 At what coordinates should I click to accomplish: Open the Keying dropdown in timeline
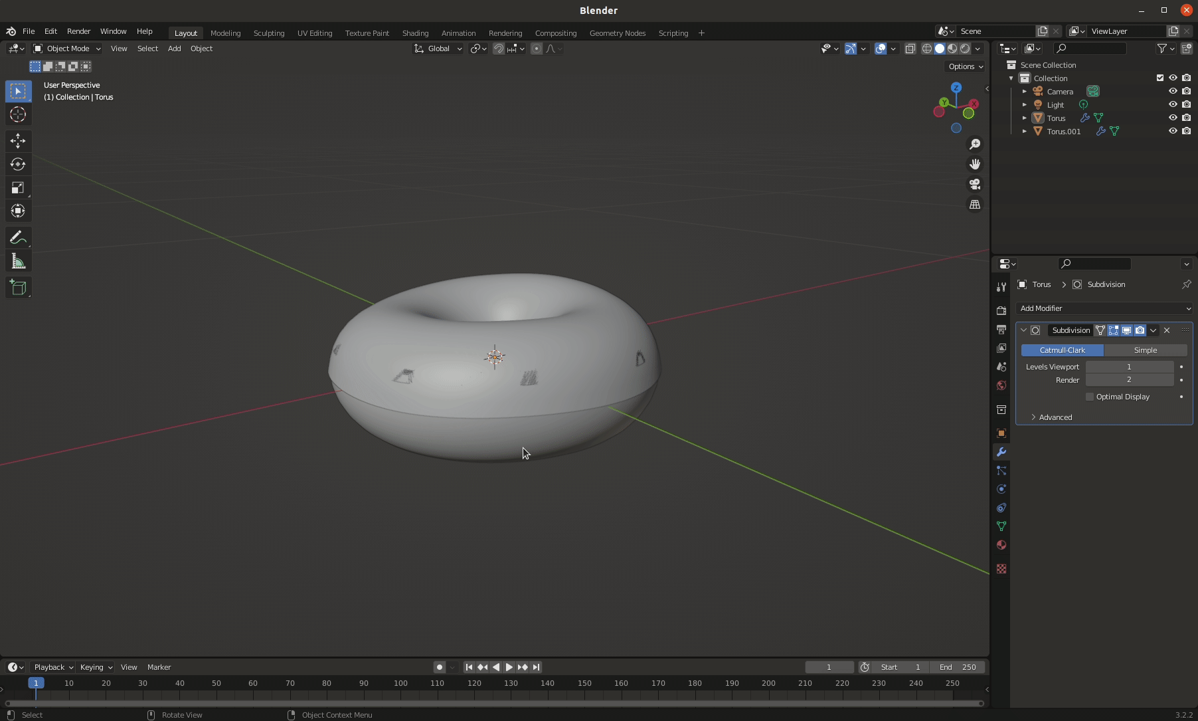click(x=96, y=667)
